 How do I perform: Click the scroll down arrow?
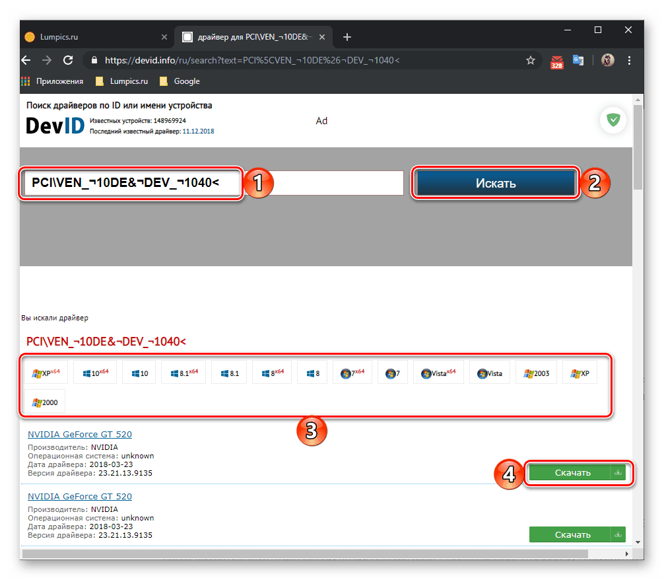[x=638, y=542]
